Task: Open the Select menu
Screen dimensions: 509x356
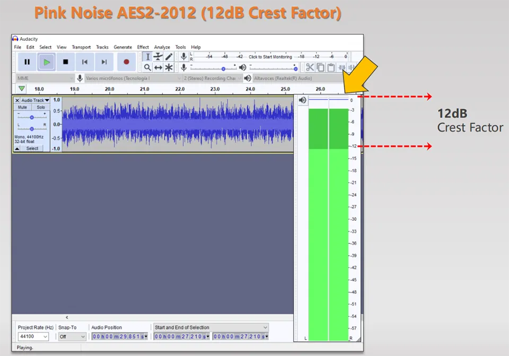Action: [x=46, y=47]
